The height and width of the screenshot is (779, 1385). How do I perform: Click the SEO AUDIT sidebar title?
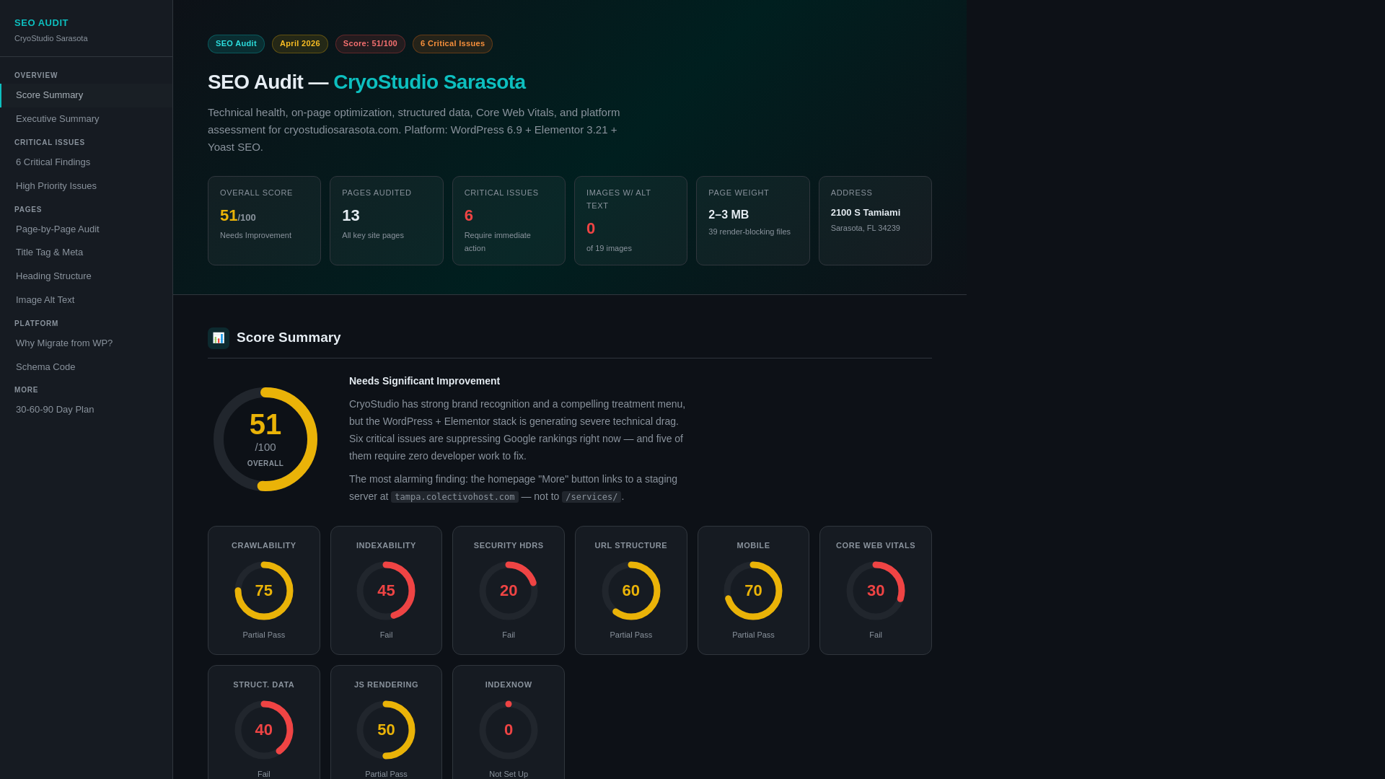(x=41, y=23)
